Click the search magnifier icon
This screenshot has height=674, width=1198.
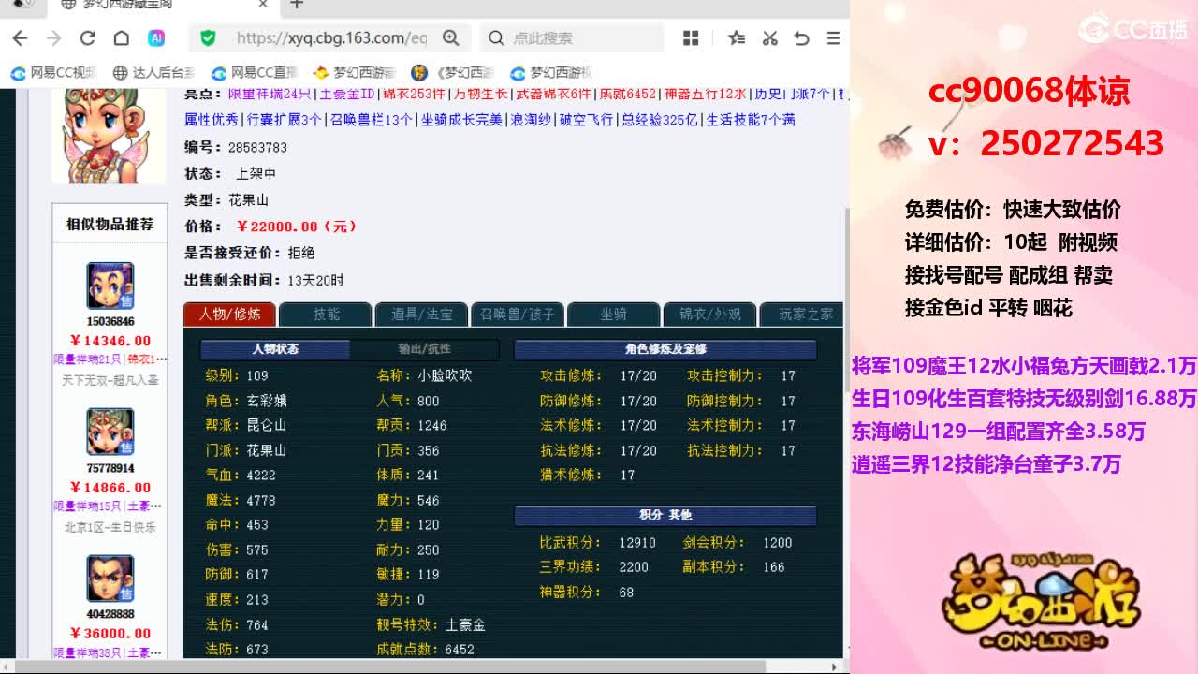pos(496,38)
